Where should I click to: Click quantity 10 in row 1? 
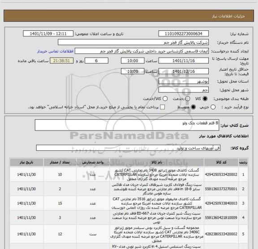click(x=60, y=174)
